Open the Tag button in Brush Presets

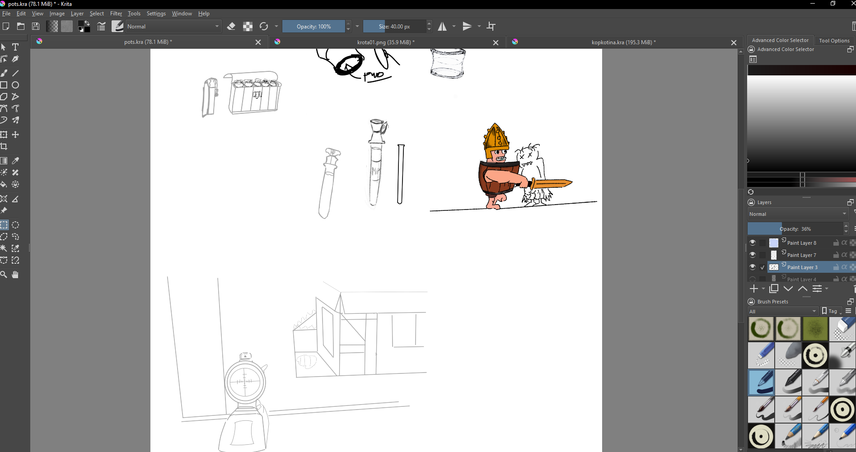832,311
